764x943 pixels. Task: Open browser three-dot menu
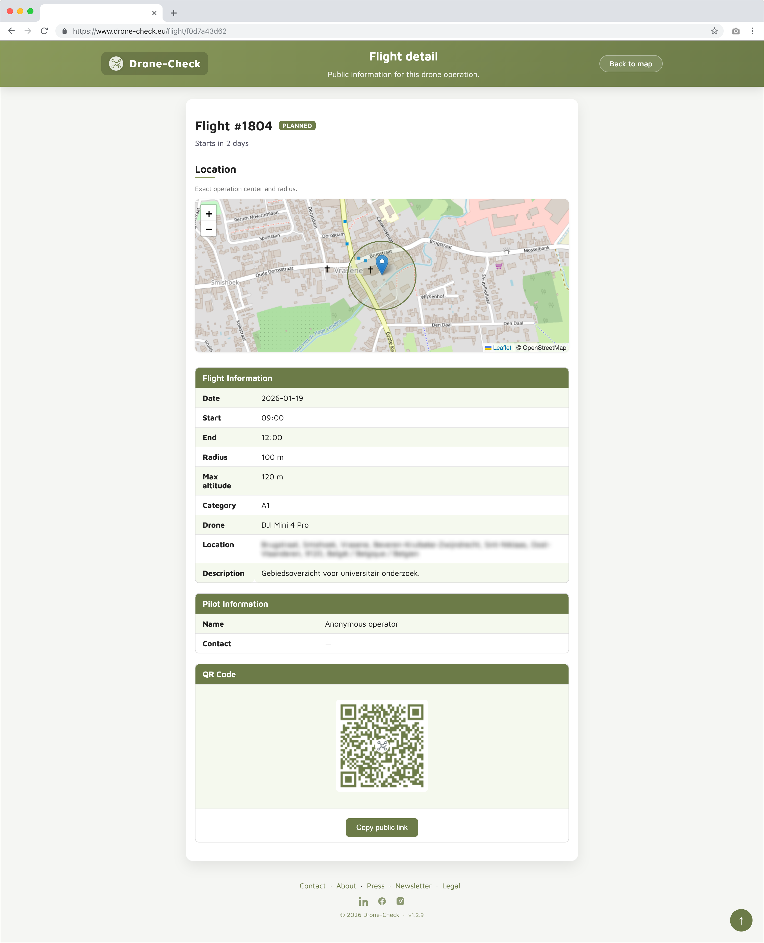pos(752,31)
